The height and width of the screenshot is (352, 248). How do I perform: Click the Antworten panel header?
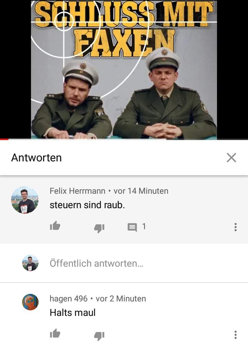(x=37, y=158)
